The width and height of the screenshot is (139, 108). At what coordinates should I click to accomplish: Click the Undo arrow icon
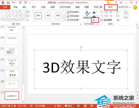pyautogui.click(x=13, y=2)
